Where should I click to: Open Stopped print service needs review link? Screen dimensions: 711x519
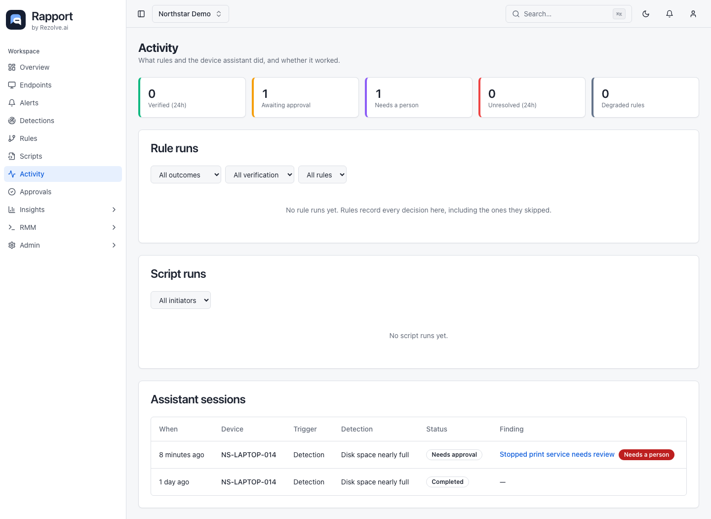[557, 454]
